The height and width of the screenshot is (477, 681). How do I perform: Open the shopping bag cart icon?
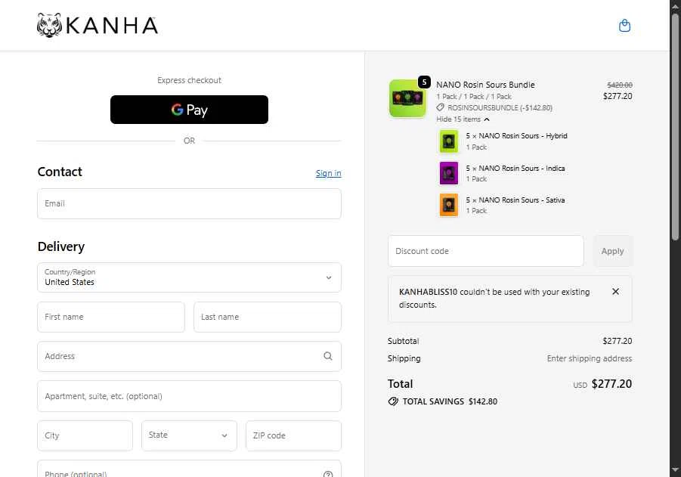tap(624, 26)
